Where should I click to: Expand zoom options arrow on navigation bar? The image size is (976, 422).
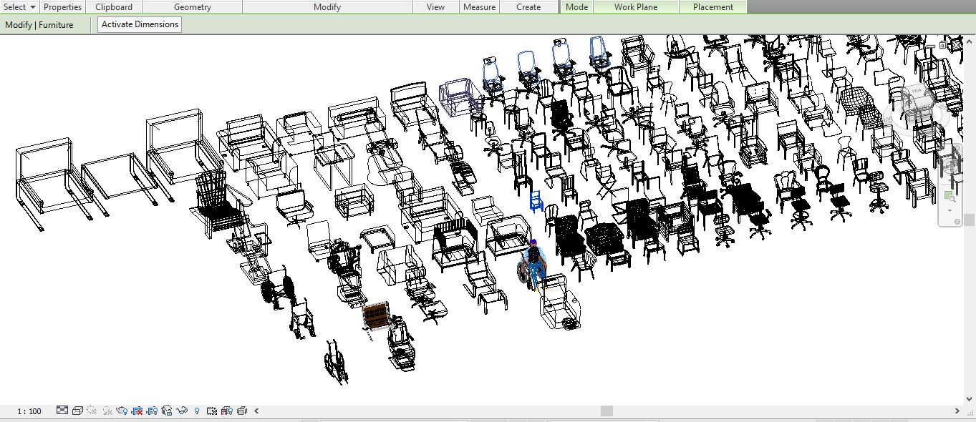click(950, 210)
